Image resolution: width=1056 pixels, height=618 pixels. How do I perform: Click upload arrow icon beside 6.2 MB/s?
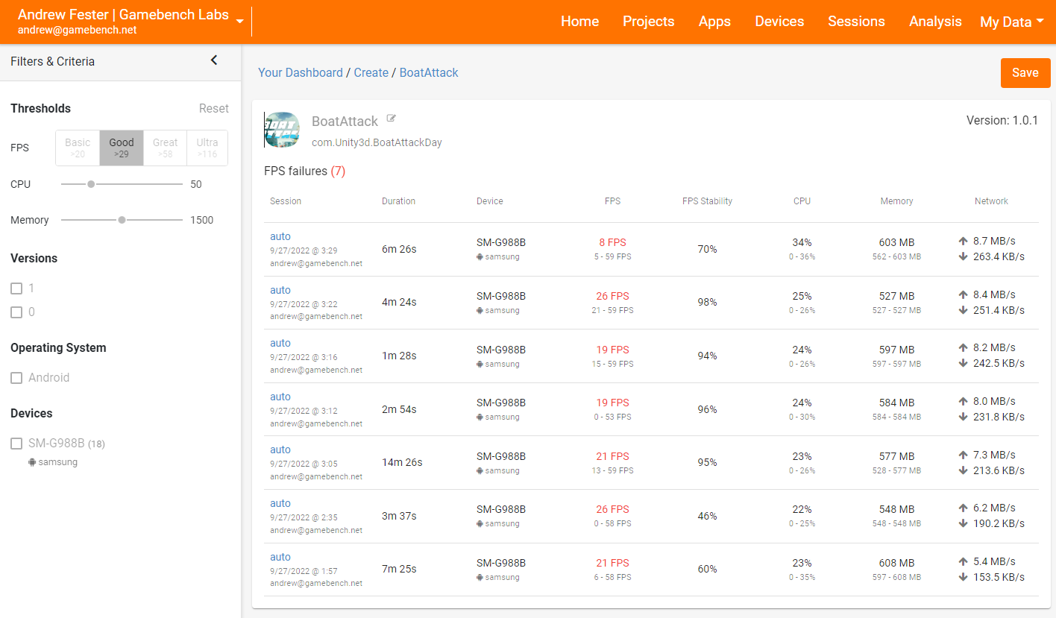pyautogui.click(x=964, y=508)
